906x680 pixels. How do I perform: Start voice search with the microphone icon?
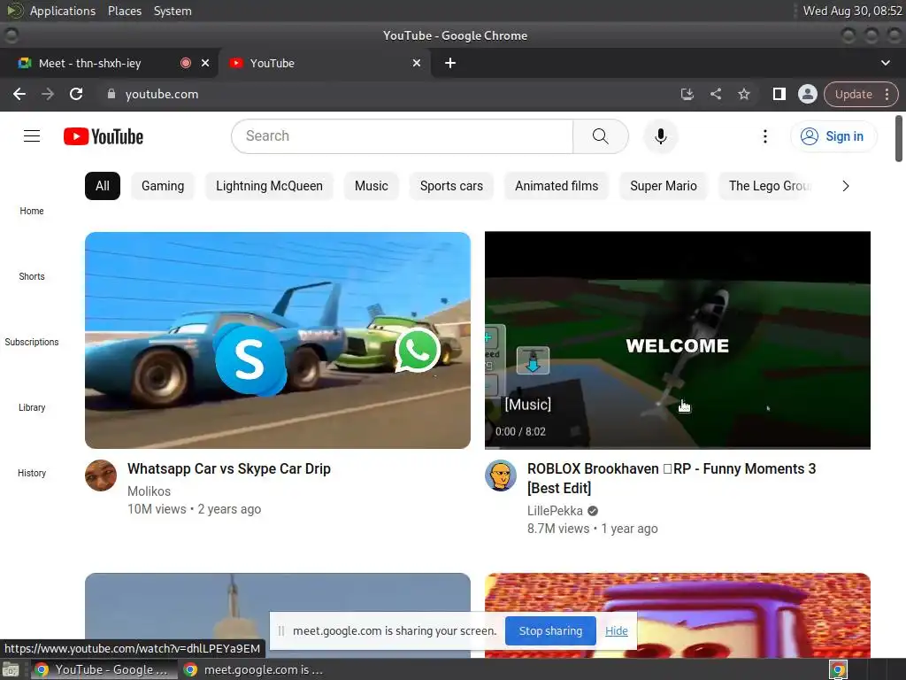point(660,136)
